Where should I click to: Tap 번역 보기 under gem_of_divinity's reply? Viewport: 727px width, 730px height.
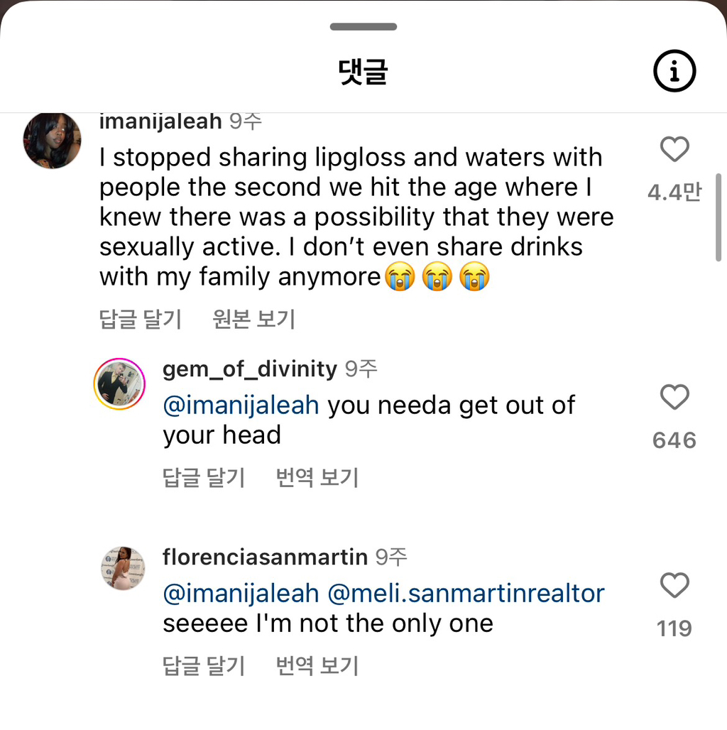(x=317, y=477)
